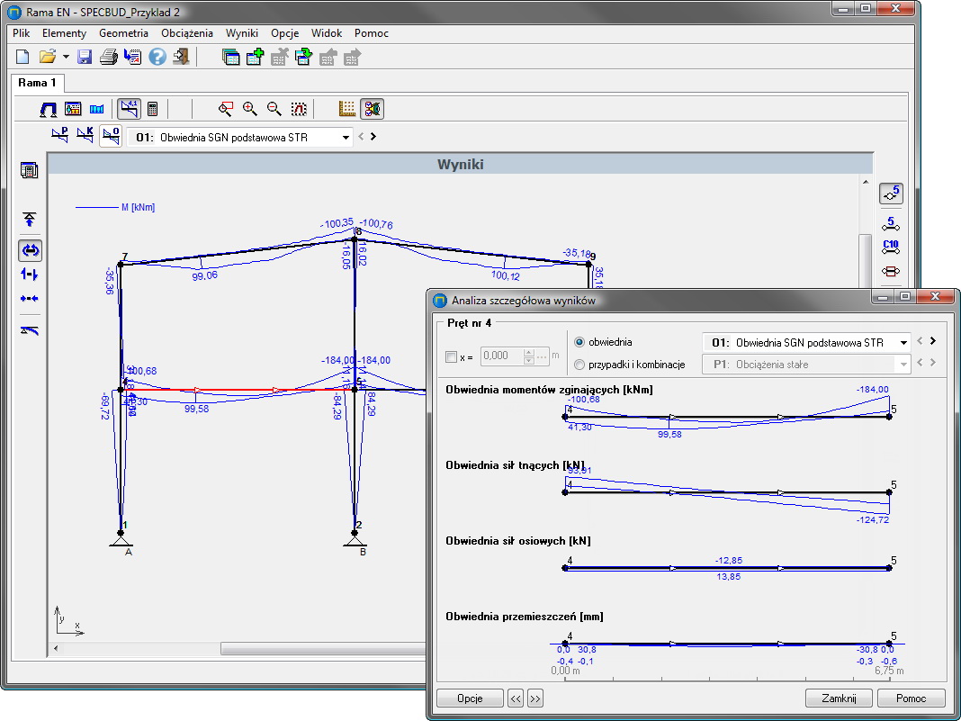Select the bending moment diagram icon in left sidebar
961x721 pixels.
pos(30,250)
